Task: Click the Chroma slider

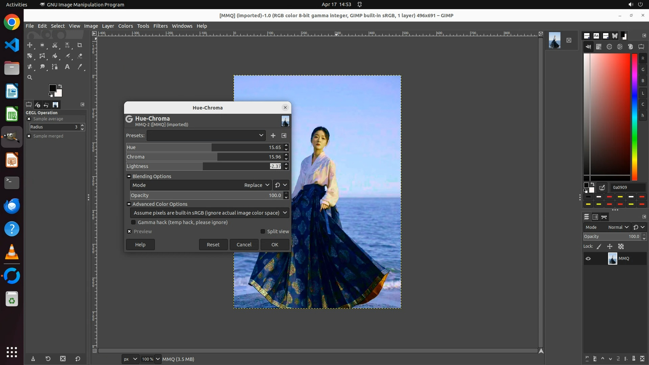Action: click(x=203, y=157)
